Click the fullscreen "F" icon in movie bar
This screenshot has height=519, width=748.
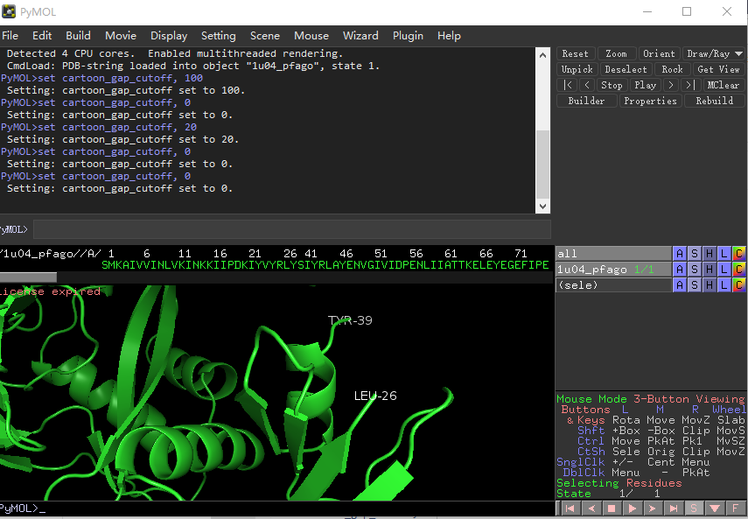pos(735,508)
